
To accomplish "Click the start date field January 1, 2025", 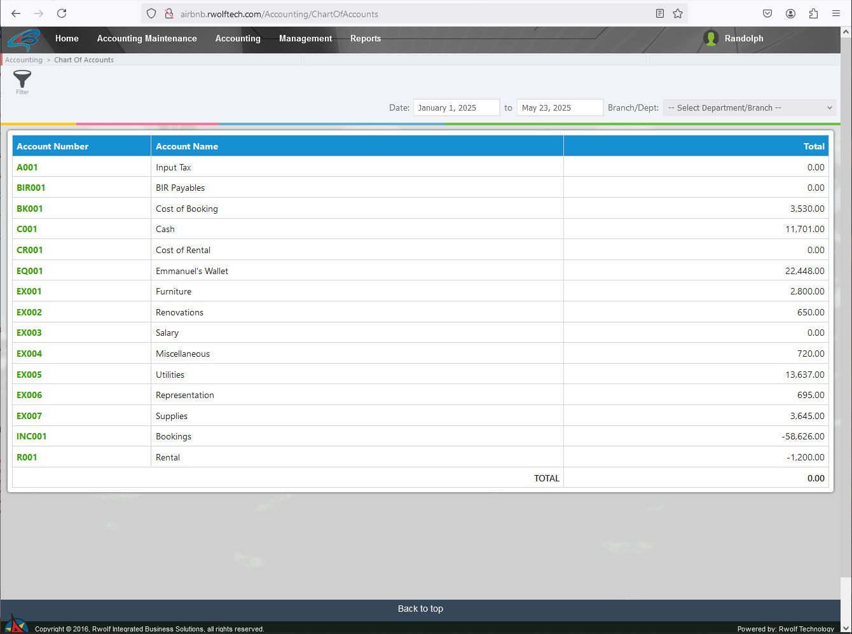I will [456, 108].
